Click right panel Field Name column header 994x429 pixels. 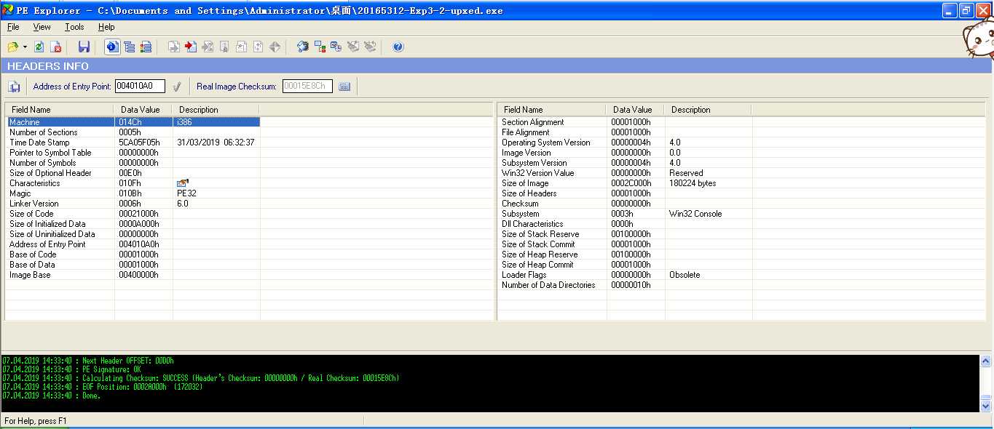[x=552, y=110]
